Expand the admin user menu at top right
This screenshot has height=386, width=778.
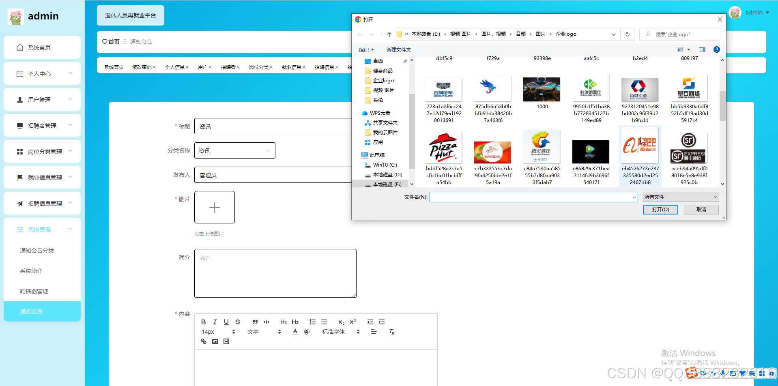pos(750,13)
